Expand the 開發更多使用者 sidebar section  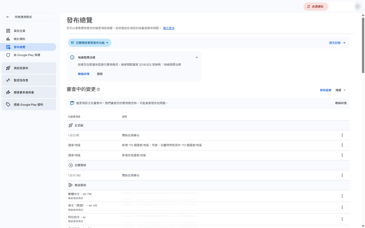pos(29,92)
